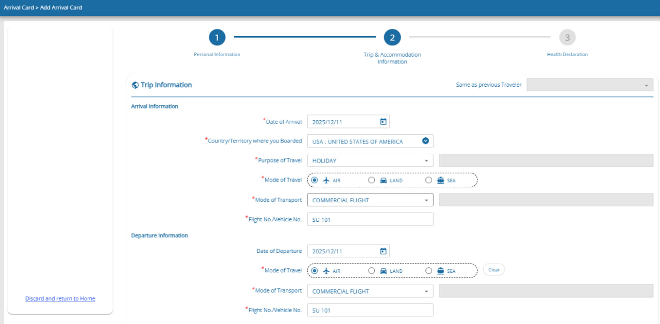Open the Date of Arrival calendar icon
The image size is (660, 324).
coord(383,122)
